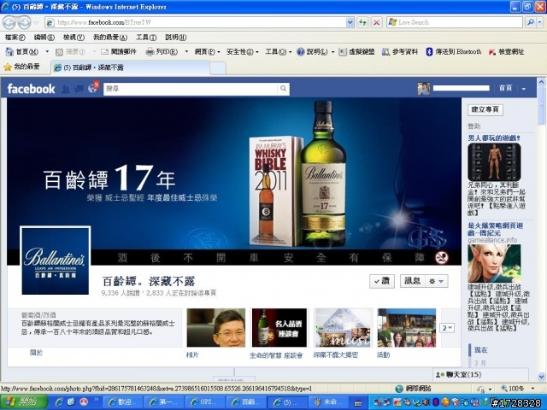This screenshot has width=547, height=410.
Task: Open the ad link 最火爆策略網頁遊戲
Action: [496, 229]
